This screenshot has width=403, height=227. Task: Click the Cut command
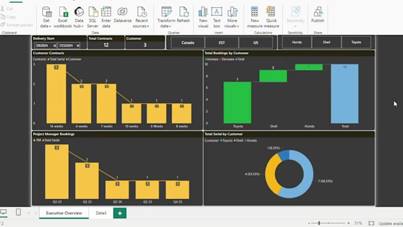pos(7,9)
